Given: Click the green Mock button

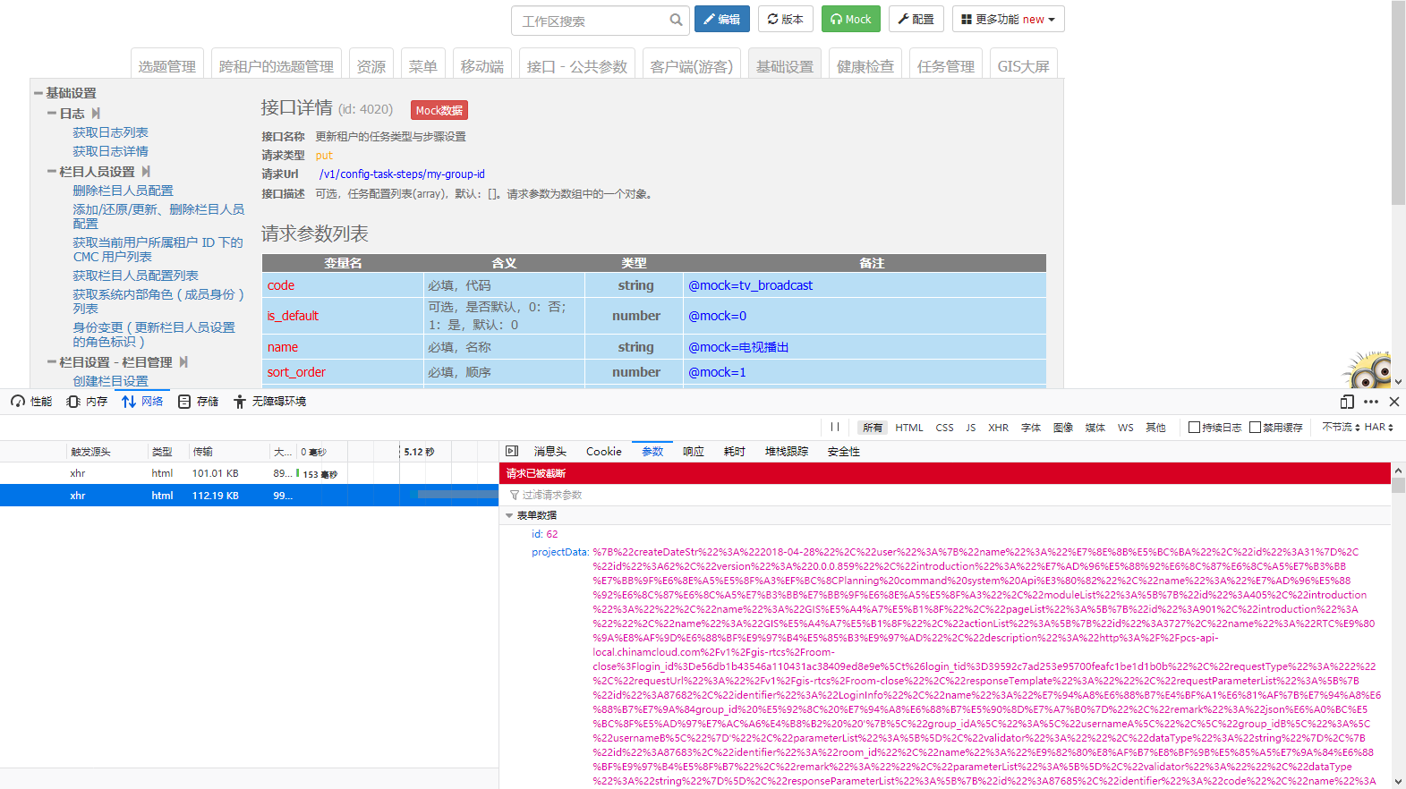Looking at the screenshot, I should click(x=851, y=20).
